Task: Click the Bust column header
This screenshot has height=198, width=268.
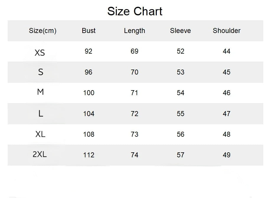Action: [x=89, y=31]
